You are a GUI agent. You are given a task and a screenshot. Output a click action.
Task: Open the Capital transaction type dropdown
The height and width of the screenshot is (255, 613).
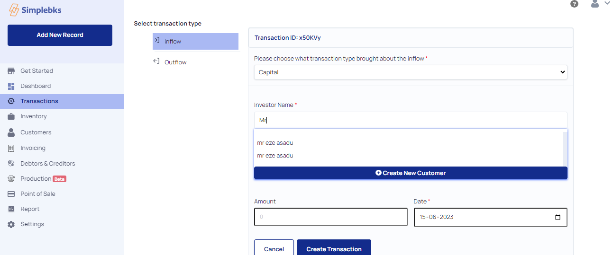coord(411,72)
